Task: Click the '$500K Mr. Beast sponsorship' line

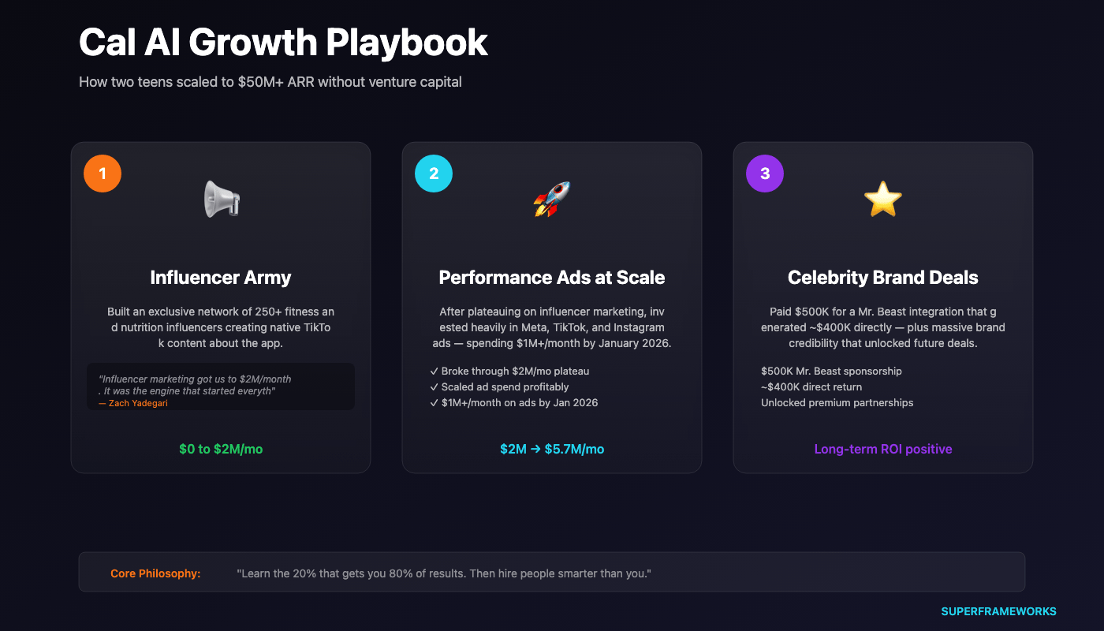Action: coord(831,371)
